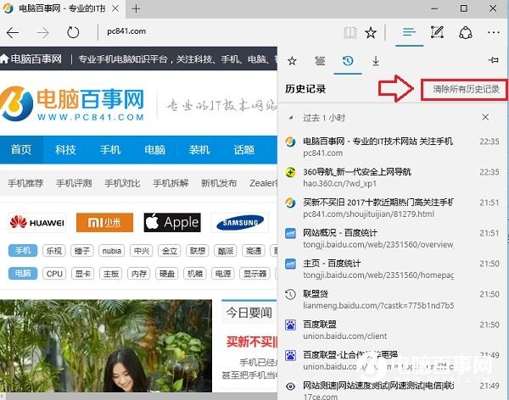The height and width of the screenshot is (400, 509).
Task: Click the 小米 MI brand logo
Action: 104,223
